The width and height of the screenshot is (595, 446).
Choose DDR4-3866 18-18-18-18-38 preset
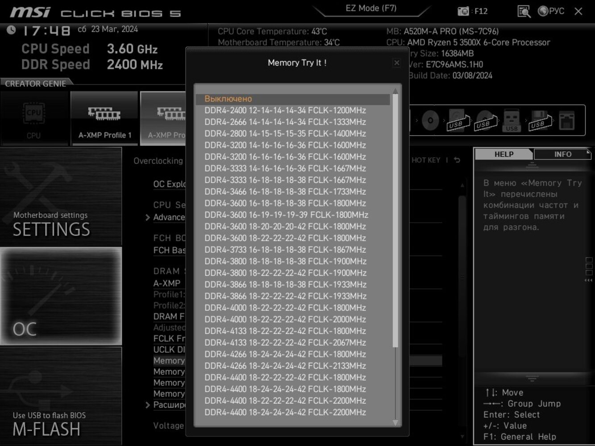pyautogui.click(x=293, y=285)
